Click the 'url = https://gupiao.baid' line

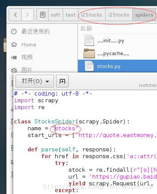[113, 177]
